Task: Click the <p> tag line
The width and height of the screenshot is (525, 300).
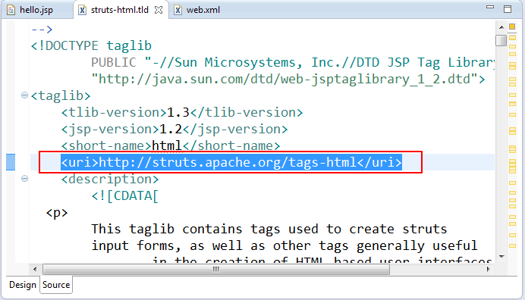Action: 57,213
